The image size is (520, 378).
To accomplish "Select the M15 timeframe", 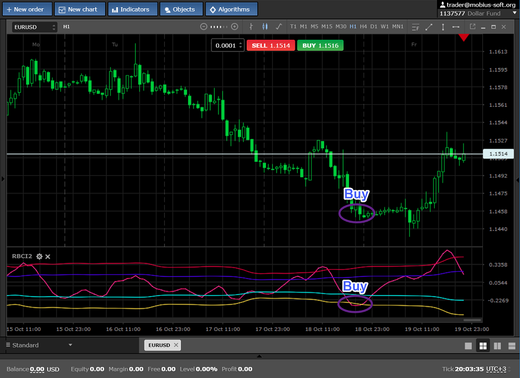I will coord(326,27).
